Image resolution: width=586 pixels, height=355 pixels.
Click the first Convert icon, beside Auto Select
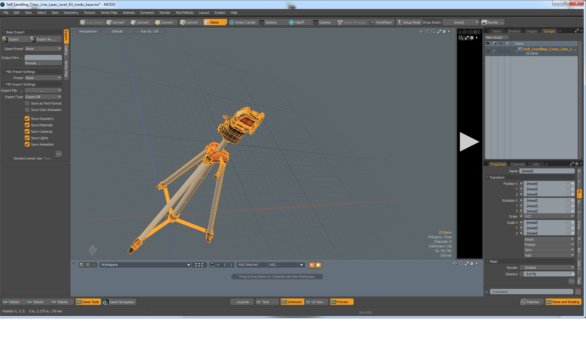click(x=109, y=22)
